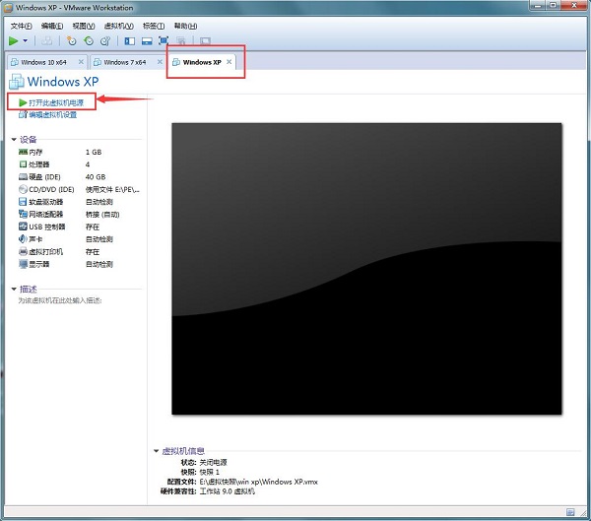
Task: Open the snapshot manager icon
Action: (105, 40)
